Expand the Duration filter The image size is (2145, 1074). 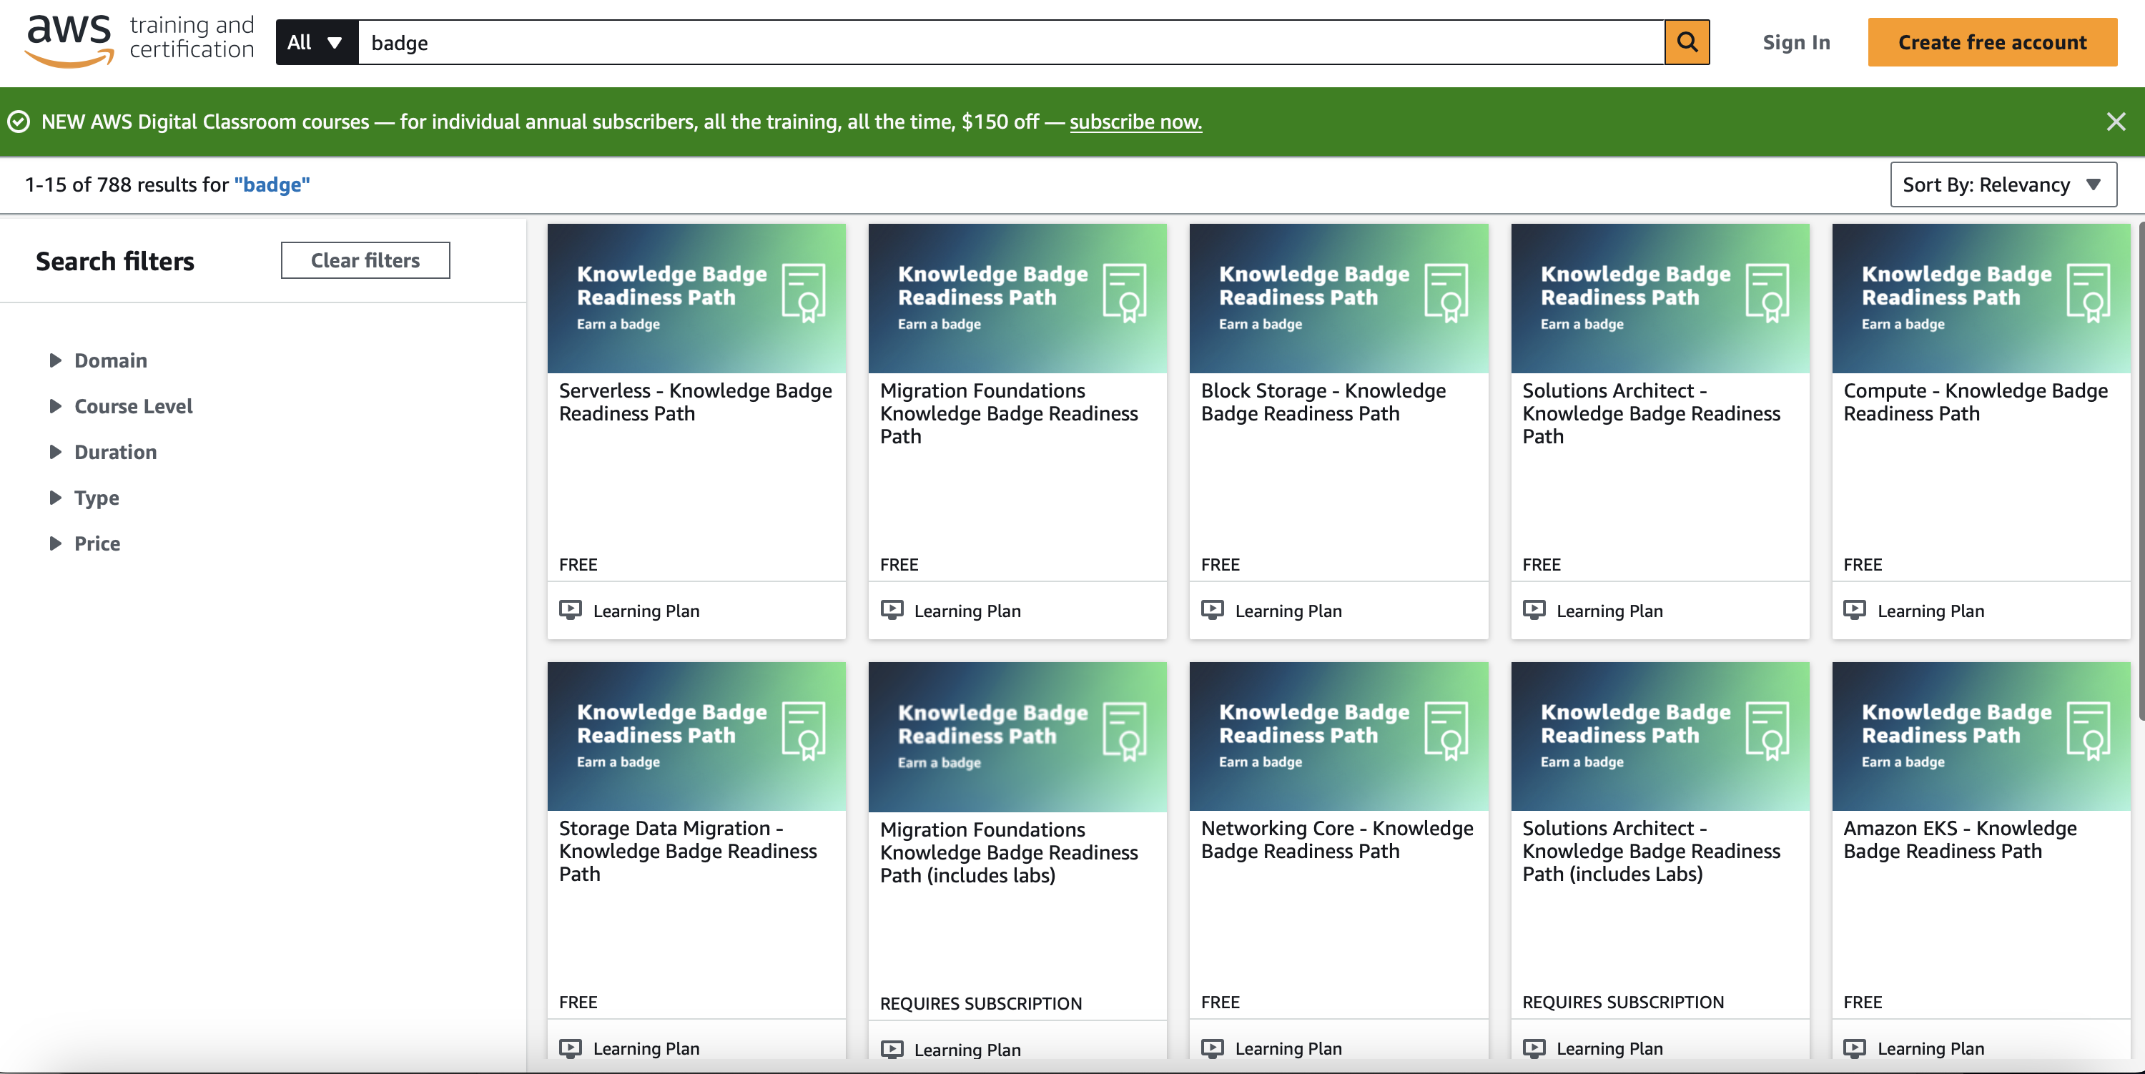pos(103,452)
